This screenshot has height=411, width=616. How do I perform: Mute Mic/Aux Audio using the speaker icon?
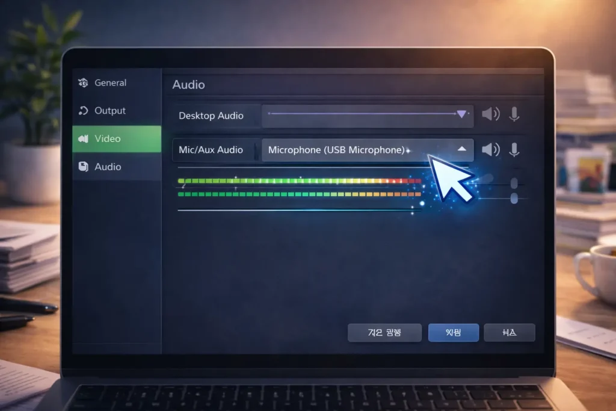pos(491,150)
